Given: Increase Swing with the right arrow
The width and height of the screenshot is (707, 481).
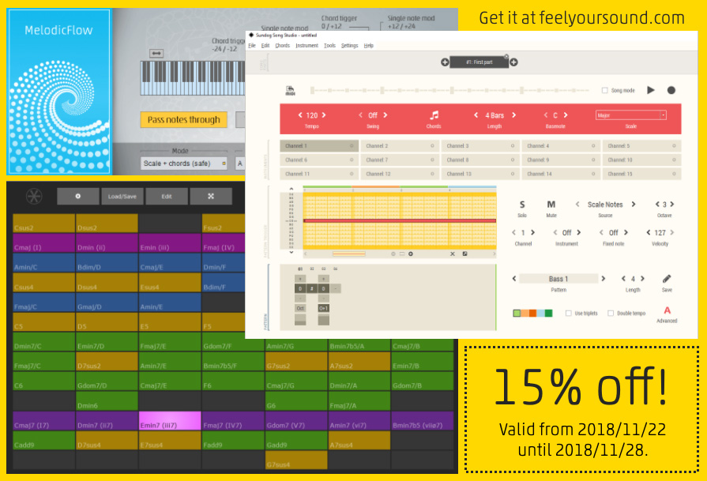Looking at the screenshot, I should tap(385, 115).
